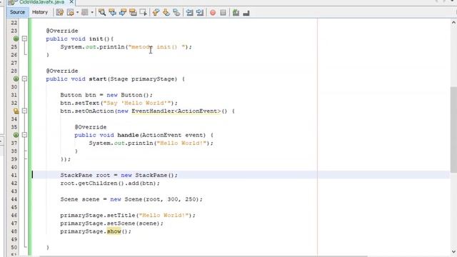Click the greyed-out Forward navigation icon
457x257 pixels.
(x=85, y=13)
